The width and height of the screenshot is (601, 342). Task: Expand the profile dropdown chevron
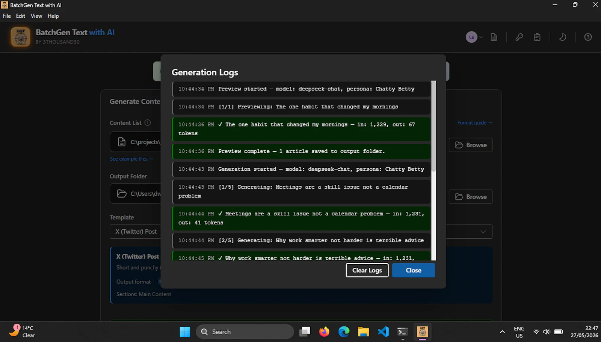click(481, 37)
